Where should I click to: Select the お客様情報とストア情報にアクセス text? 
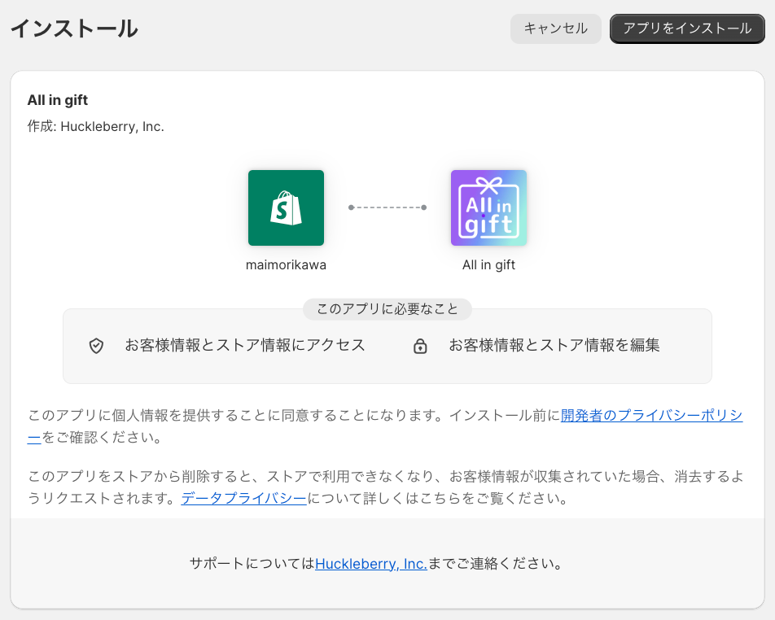click(x=245, y=345)
